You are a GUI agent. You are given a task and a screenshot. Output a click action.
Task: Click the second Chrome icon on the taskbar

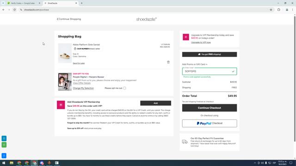pos(27,163)
